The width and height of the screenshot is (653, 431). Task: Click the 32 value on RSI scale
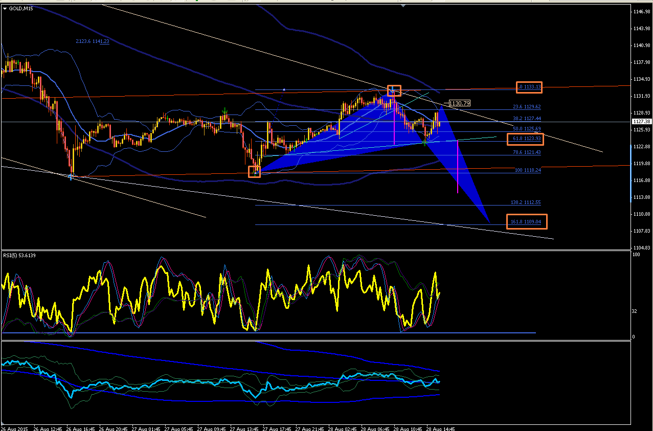click(636, 311)
